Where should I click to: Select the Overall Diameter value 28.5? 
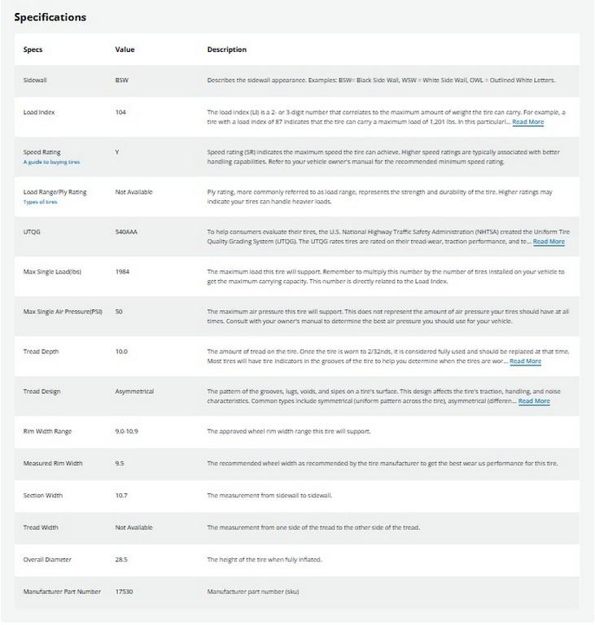point(122,560)
